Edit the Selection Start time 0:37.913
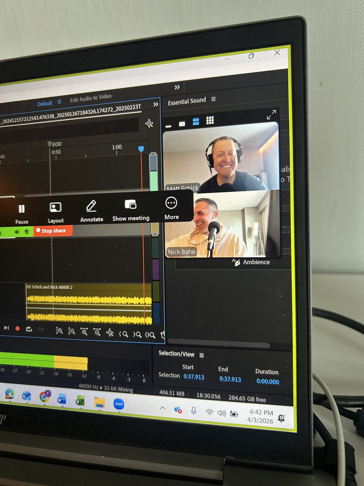The width and height of the screenshot is (364, 486). click(194, 377)
